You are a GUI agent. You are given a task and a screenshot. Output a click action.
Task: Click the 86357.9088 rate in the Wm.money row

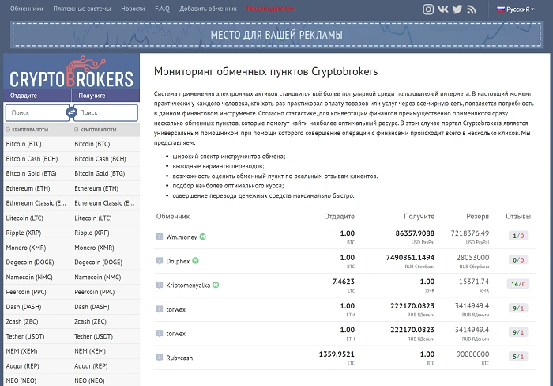pos(415,233)
